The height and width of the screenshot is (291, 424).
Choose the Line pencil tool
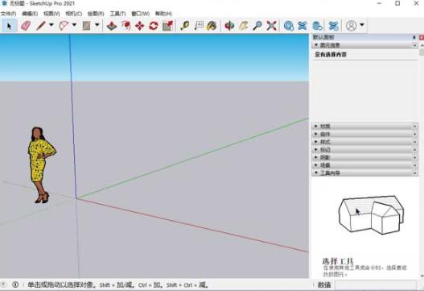[41, 26]
